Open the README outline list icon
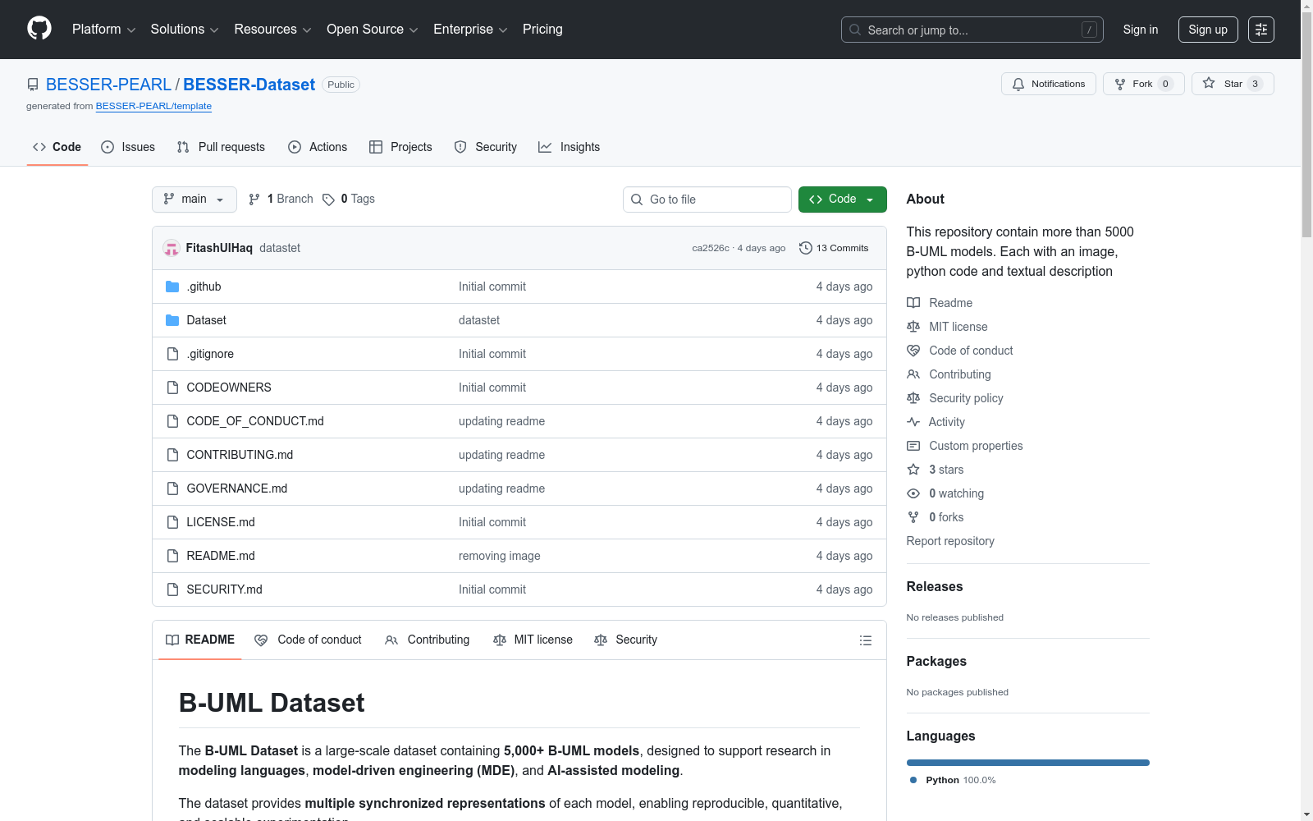 coord(865,640)
